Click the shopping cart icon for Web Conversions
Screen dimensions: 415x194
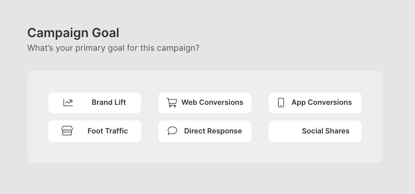click(x=172, y=103)
